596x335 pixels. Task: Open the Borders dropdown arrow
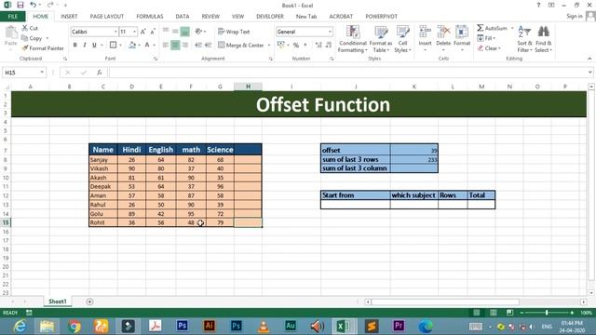click(x=120, y=46)
